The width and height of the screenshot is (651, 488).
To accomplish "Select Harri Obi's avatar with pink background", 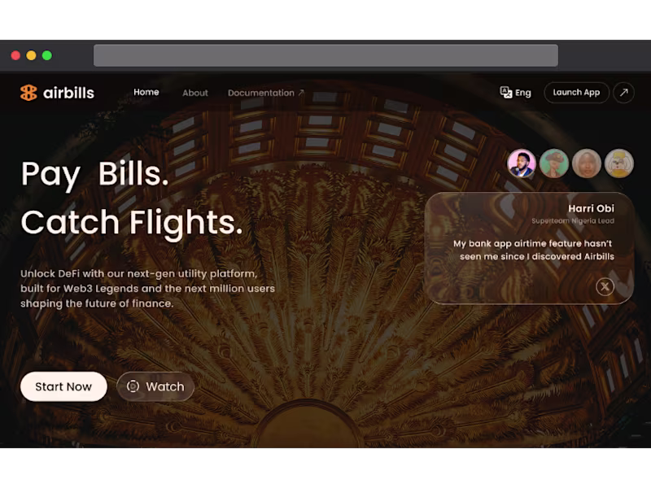I will pyautogui.click(x=522, y=163).
